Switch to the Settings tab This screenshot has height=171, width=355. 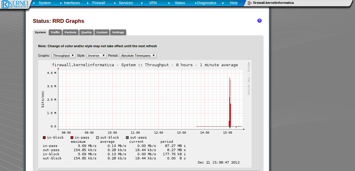[118, 32]
